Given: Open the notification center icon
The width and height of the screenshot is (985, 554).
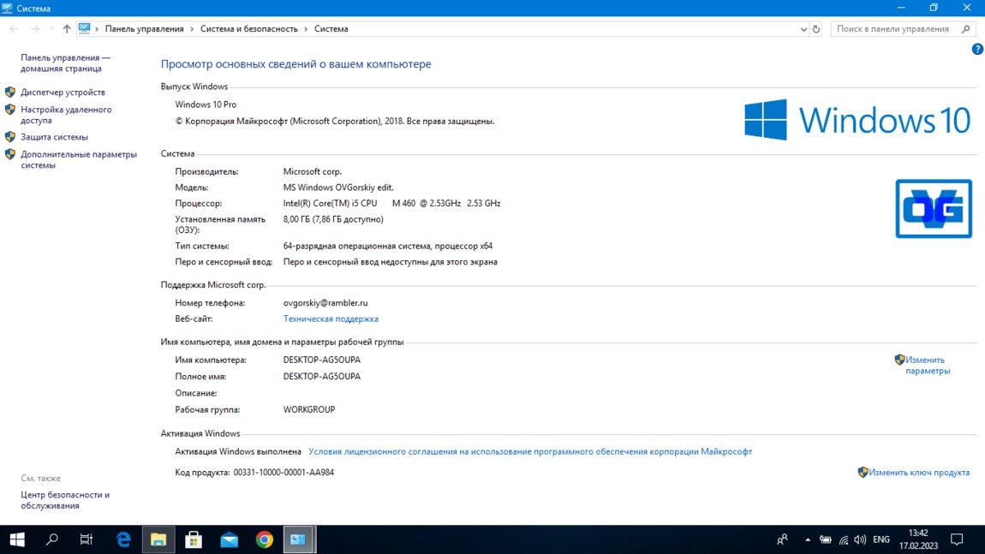Looking at the screenshot, I should click(958, 539).
